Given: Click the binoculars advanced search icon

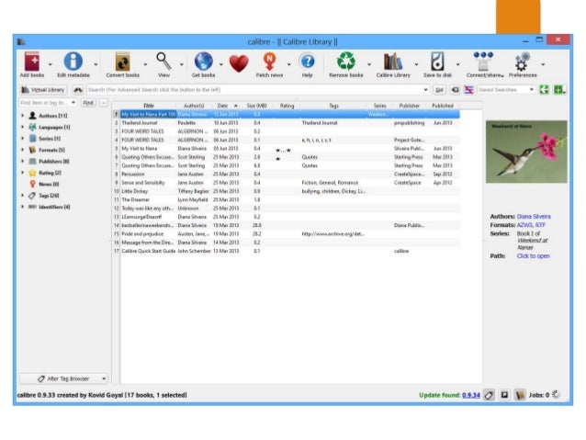Looking at the screenshot, I should [x=78, y=90].
